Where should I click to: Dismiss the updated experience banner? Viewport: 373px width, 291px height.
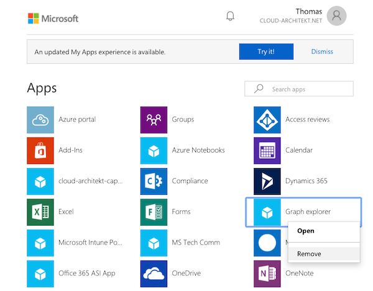tap(322, 51)
